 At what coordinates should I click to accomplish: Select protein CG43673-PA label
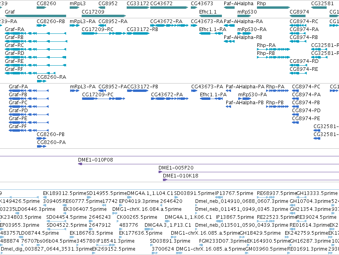pos(207,87)
